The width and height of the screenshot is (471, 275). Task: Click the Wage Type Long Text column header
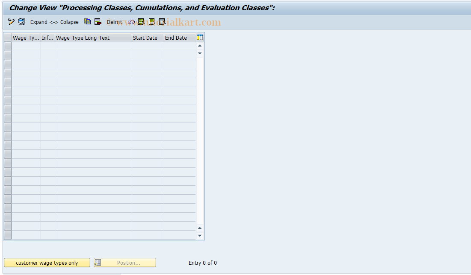(x=93, y=38)
